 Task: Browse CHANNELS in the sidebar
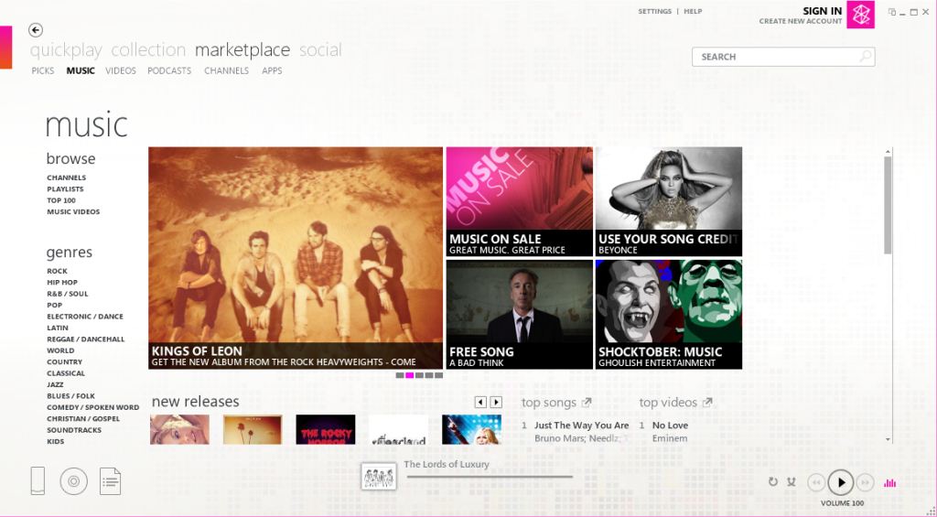[x=66, y=178]
